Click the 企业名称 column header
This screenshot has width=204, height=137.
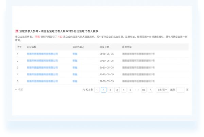pyautogui.click(x=32, y=47)
